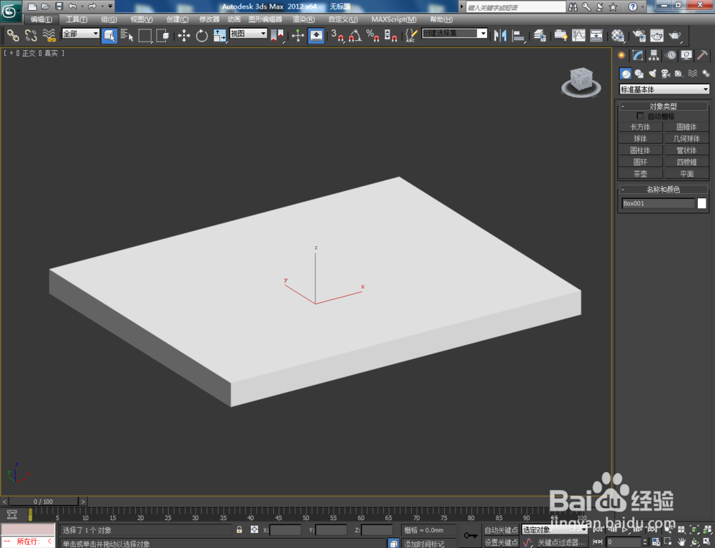
Task: Select the Move tool
Action: [184, 36]
